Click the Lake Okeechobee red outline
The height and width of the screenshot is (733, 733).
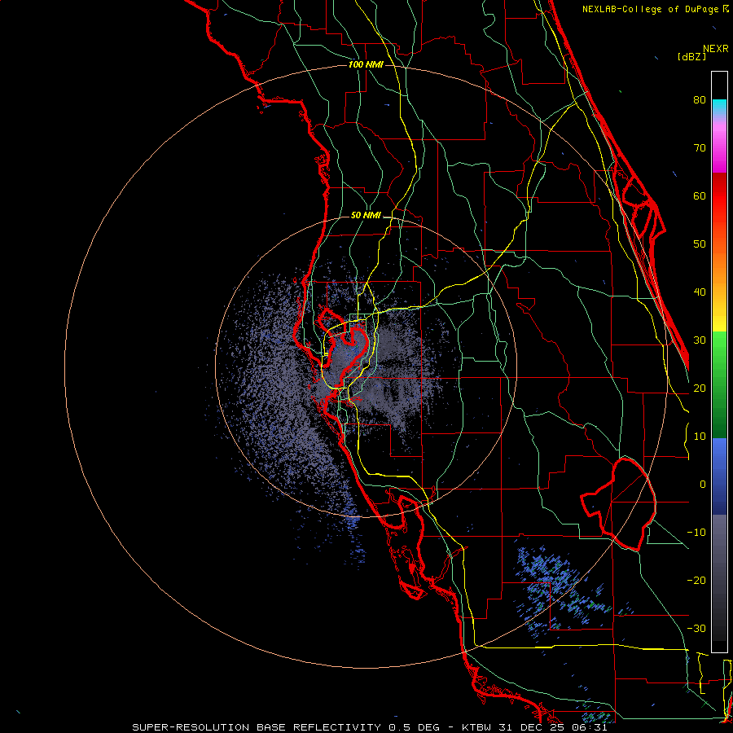618,504
